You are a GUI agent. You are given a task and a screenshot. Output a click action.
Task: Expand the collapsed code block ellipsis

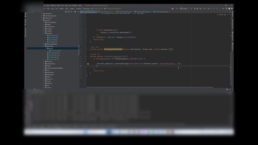tap(171, 49)
